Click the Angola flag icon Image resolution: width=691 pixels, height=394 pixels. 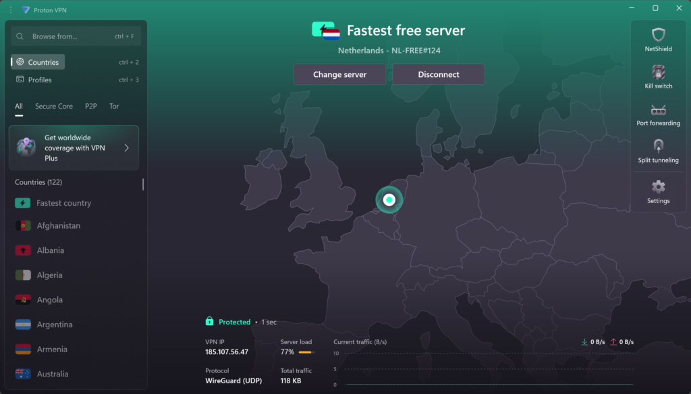coord(23,300)
